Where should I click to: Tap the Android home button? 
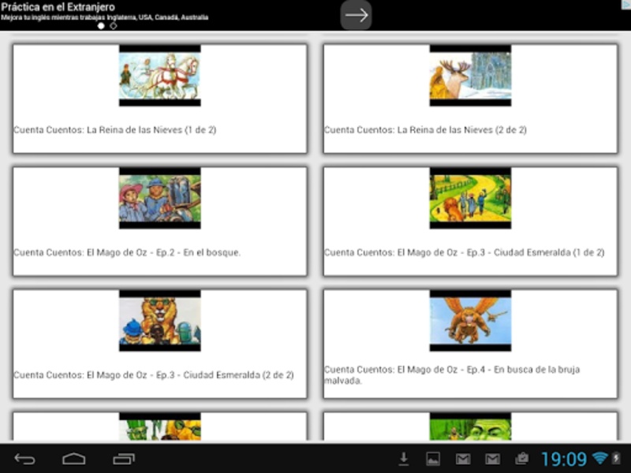pos(74,459)
